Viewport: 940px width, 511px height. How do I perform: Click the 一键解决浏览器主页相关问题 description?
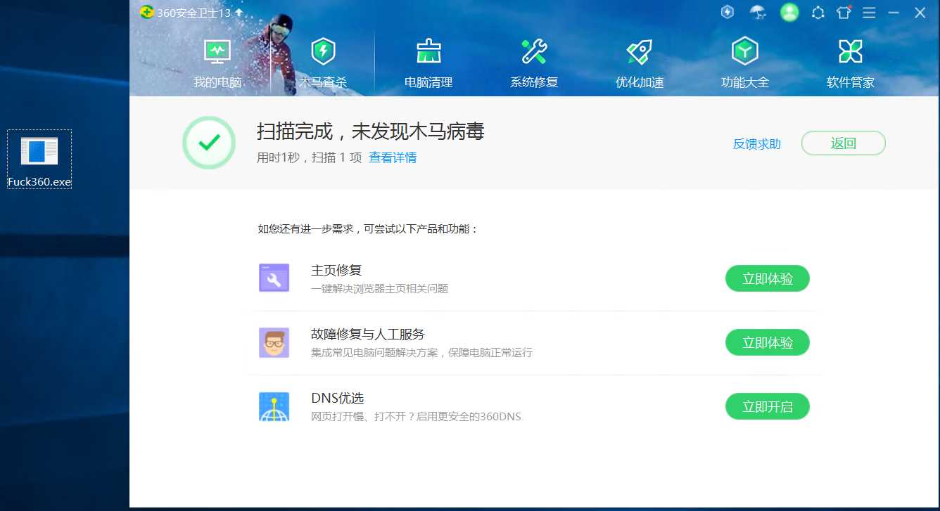(380, 288)
